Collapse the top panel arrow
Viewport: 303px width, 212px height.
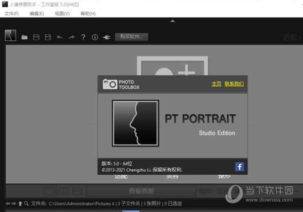(173, 21)
